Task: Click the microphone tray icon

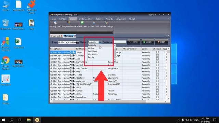Action: point(183,120)
